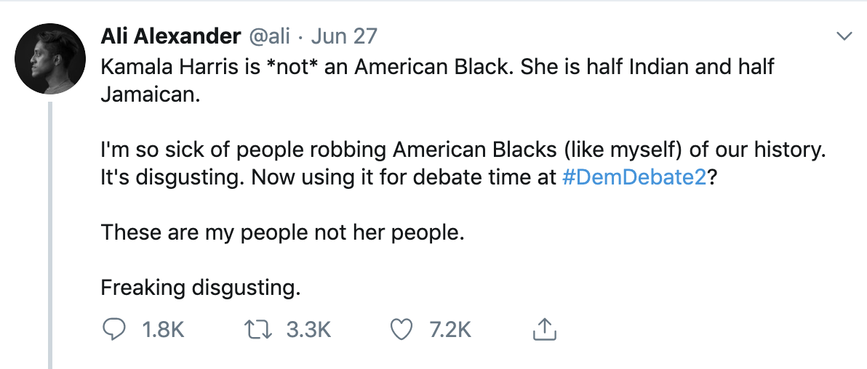Click the word "Jamaican." in tweet

tap(149, 94)
